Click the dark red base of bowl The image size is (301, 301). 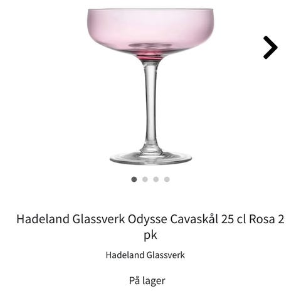point(150,57)
